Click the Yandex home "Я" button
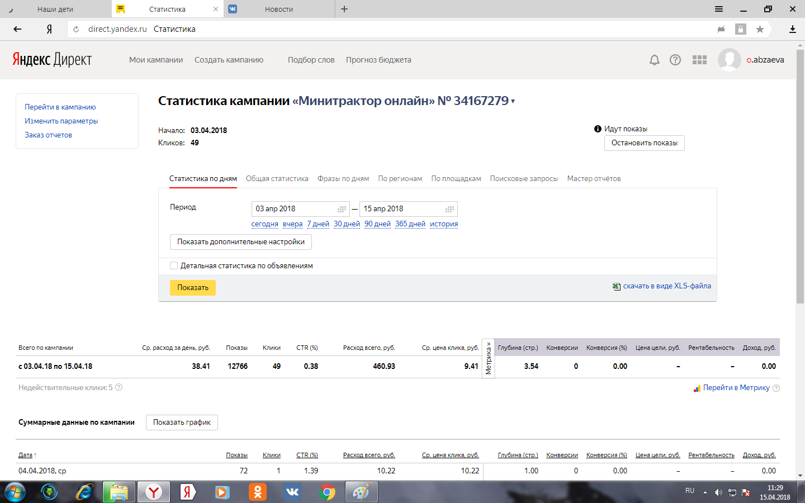805x503 pixels. click(49, 29)
